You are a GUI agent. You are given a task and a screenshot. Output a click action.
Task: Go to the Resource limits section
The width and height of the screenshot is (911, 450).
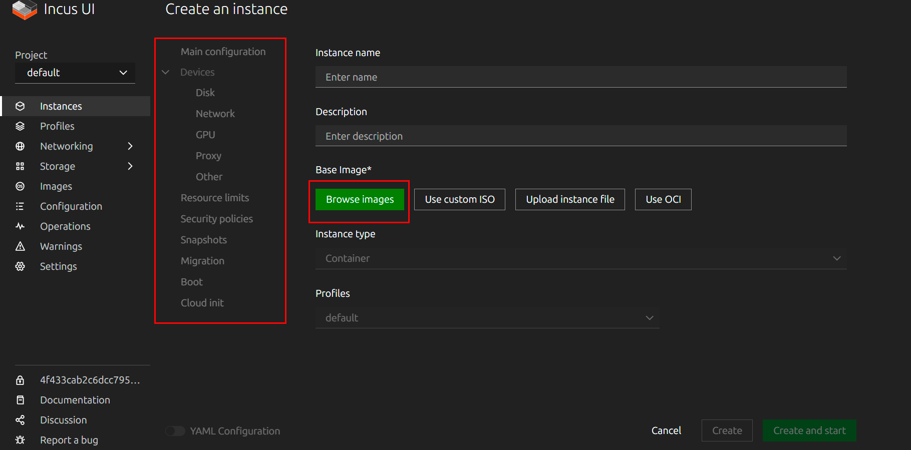coord(215,198)
